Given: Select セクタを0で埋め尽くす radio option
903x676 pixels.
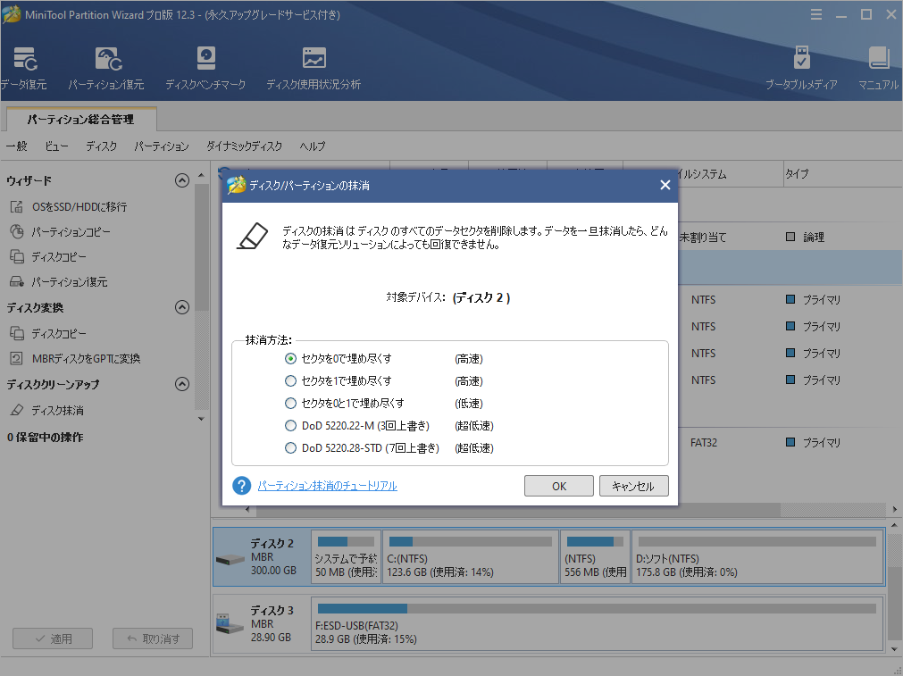Looking at the screenshot, I should 291,358.
